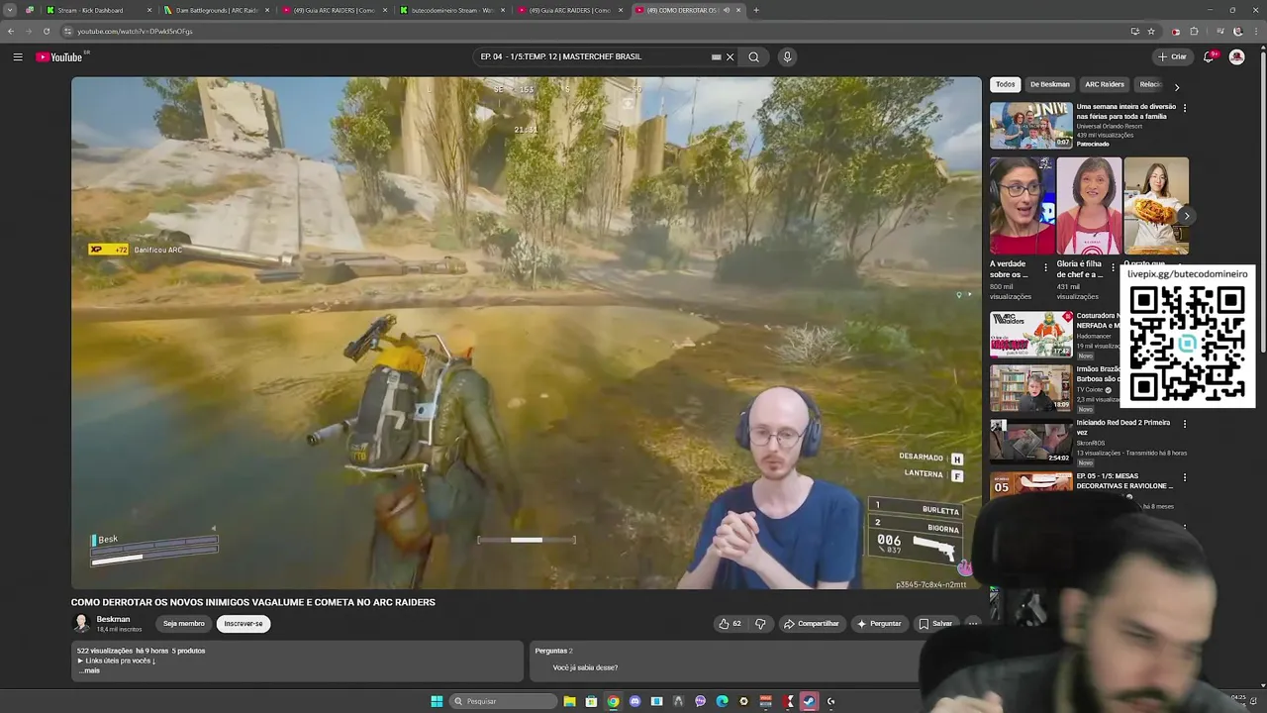Open Windows Start menu
This screenshot has height=713, width=1267.
coord(437,701)
